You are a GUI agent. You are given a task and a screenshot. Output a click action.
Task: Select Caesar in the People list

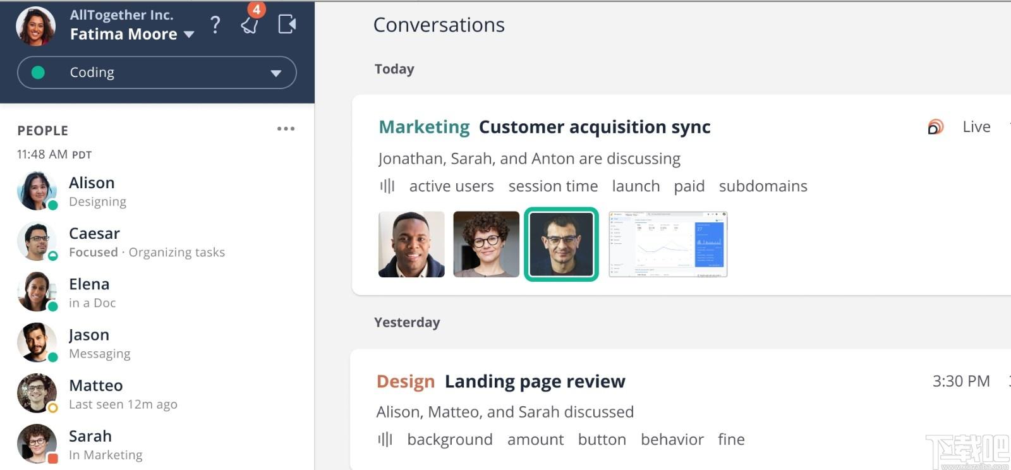click(121, 241)
